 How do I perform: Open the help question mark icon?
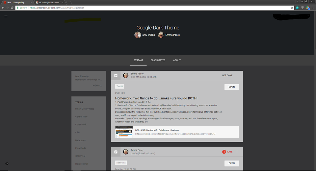pos(7,163)
